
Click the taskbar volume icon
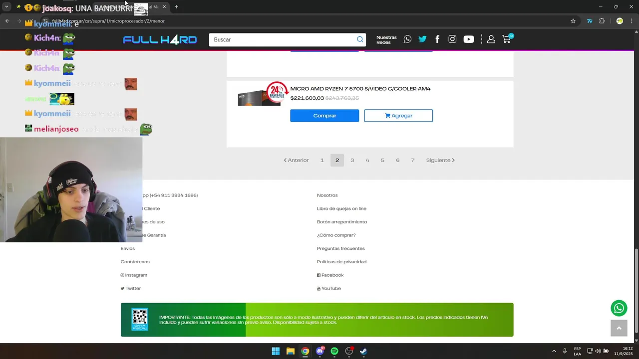598,351
